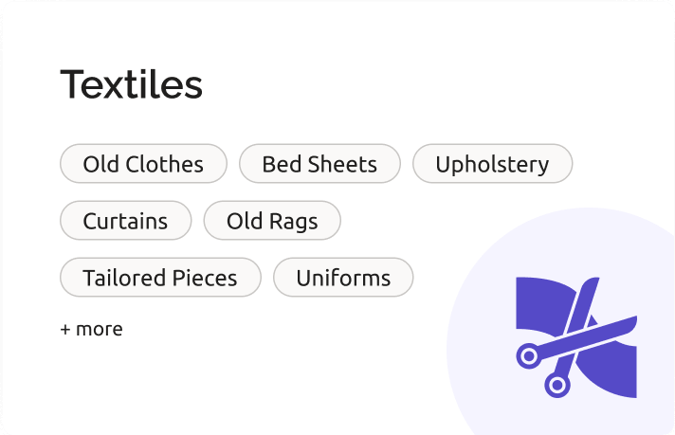Pick the Curtains chip

(x=126, y=220)
